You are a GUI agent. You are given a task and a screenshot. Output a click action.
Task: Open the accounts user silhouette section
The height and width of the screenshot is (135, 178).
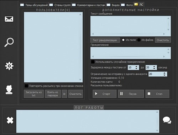point(9,90)
